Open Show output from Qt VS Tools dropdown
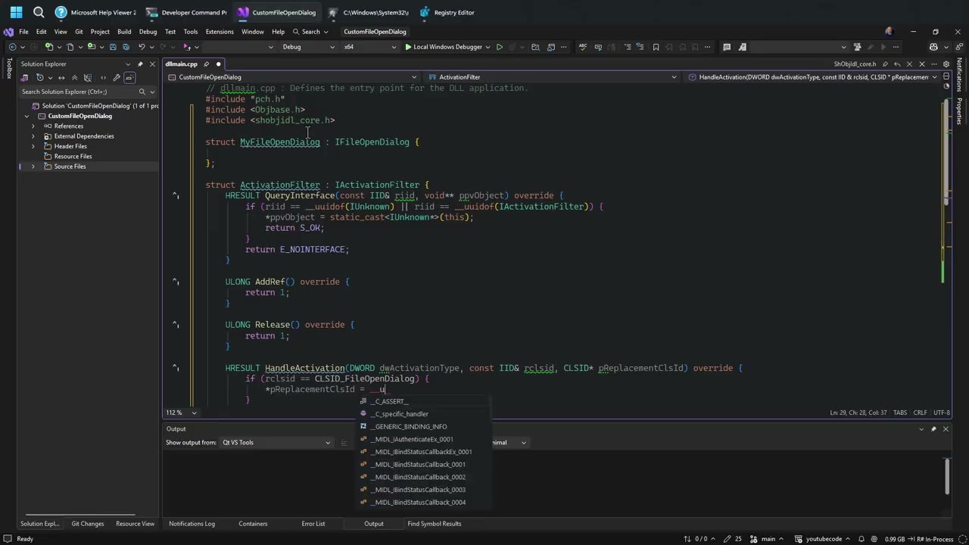969x545 pixels. 276,442
